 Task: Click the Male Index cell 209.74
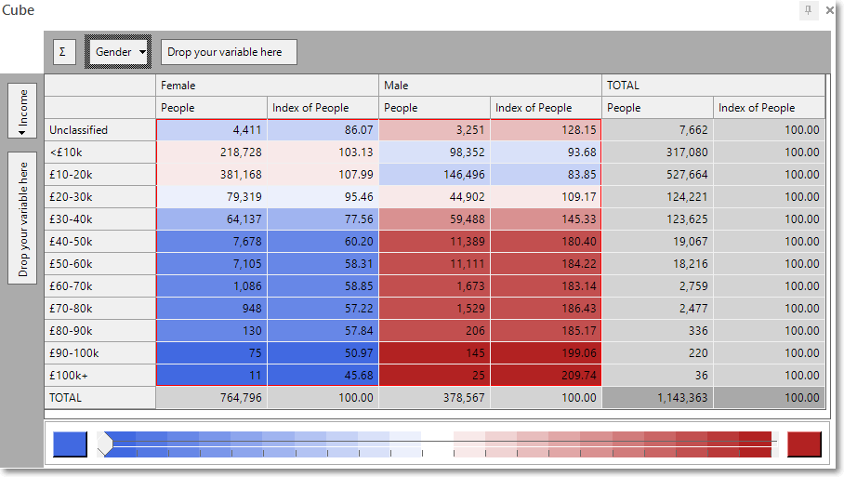tap(546, 376)
